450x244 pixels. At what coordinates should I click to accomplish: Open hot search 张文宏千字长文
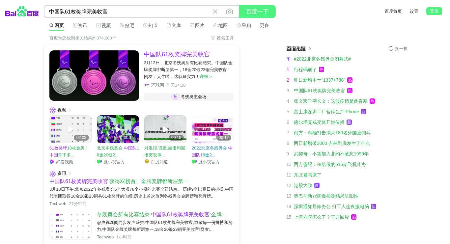pos(331,101)
